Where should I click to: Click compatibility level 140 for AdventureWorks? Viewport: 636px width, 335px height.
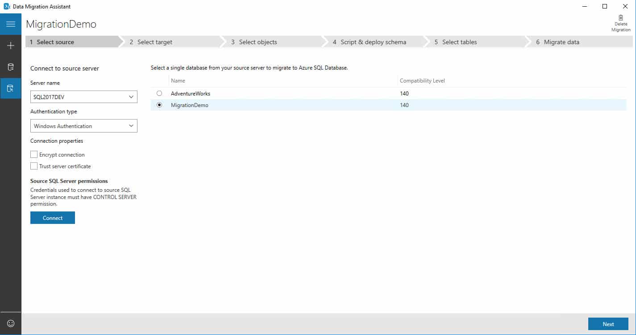(x=404, y=94)
